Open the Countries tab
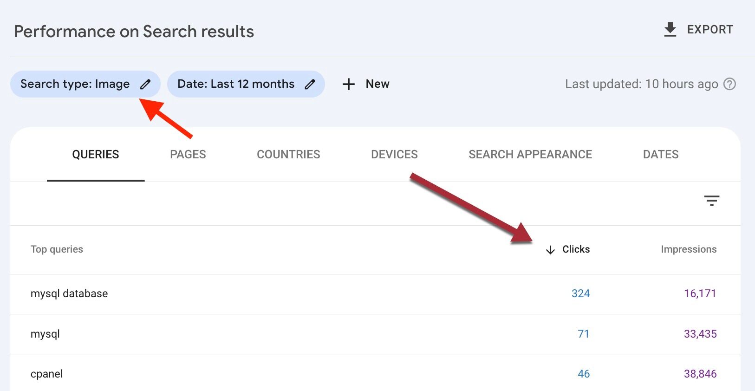The height and width of the screenshot is (391, 755). (x=288, y=155)
